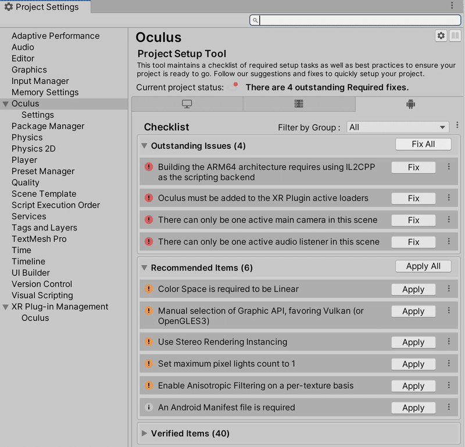Open options menu for Graphic API item
The image size is (465, 447).
point(449,311)
